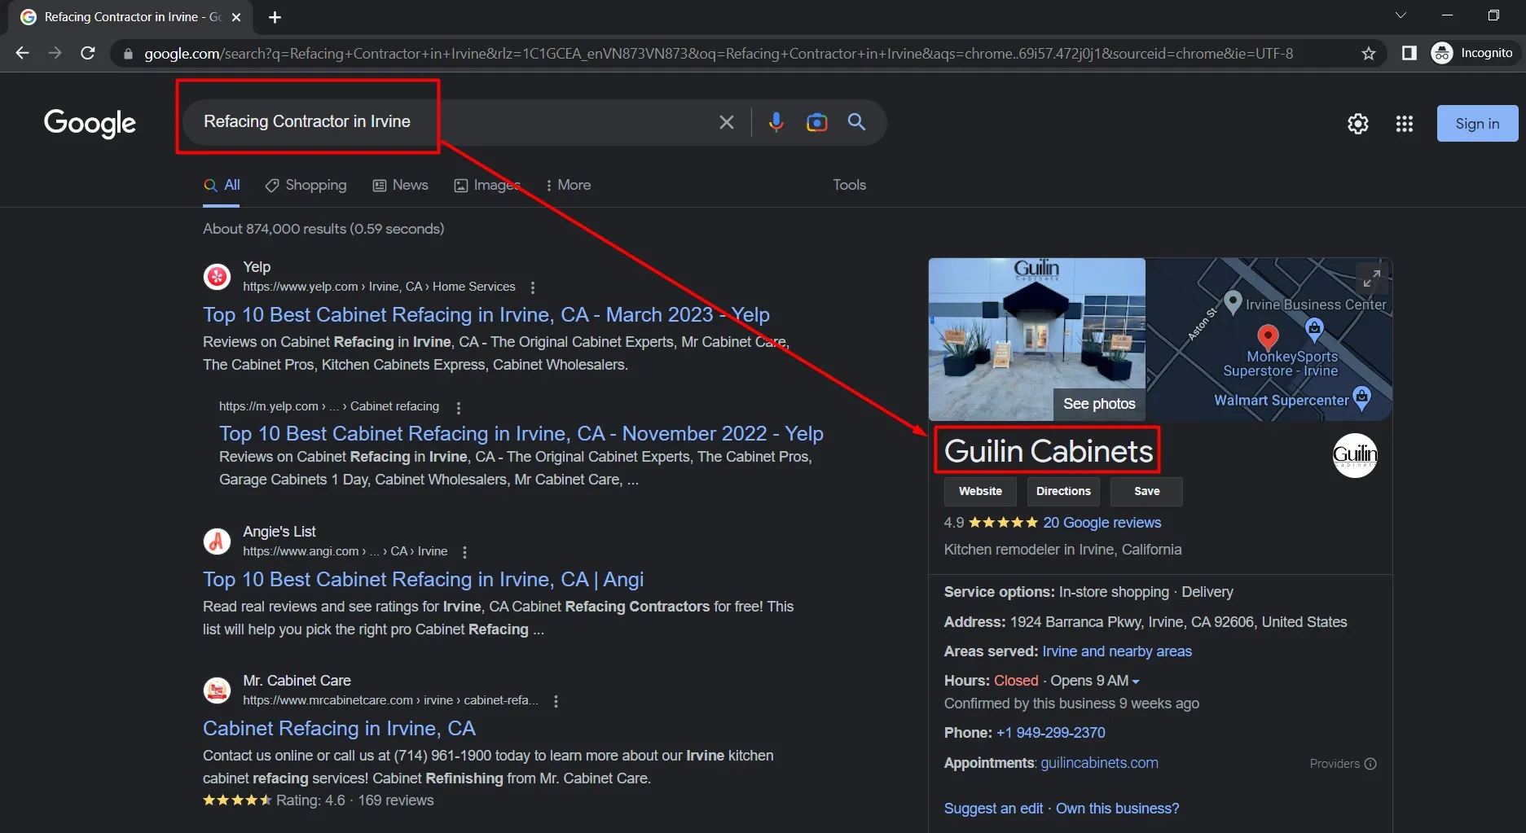Screen dimensions: 1526x833
Task: Click the Angie's List favicon
Action: pyautogui.click(x=217, y=541)
